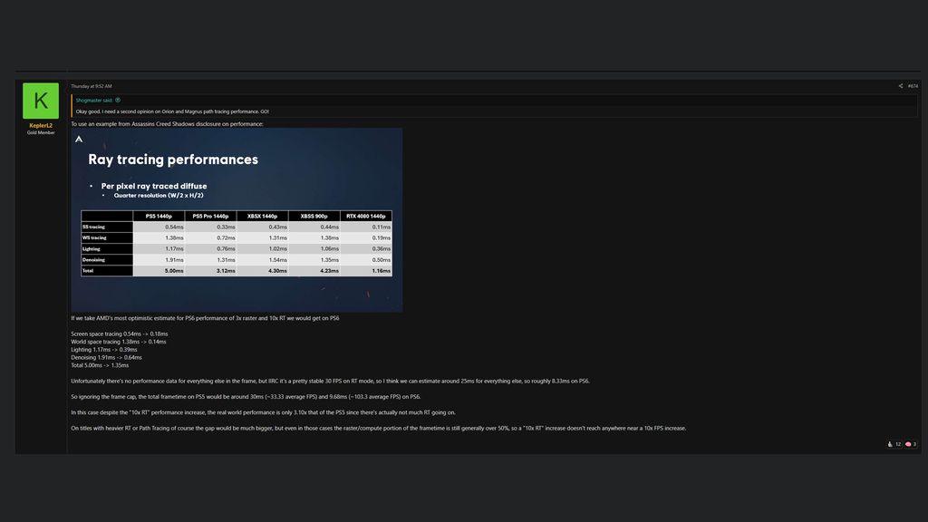
Task: Click the Gold Member user title
Action: [41, 132]
